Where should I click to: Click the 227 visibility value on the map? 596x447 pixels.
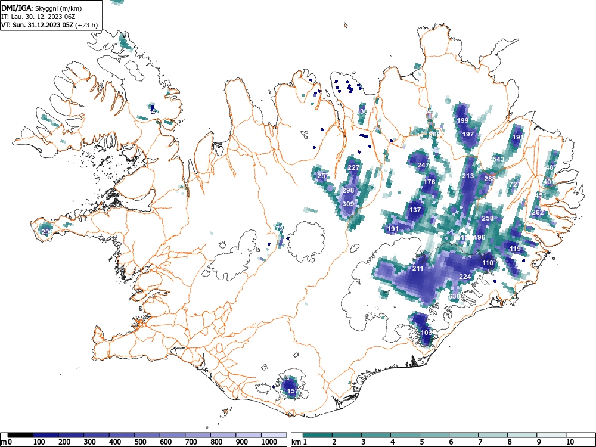353,167
